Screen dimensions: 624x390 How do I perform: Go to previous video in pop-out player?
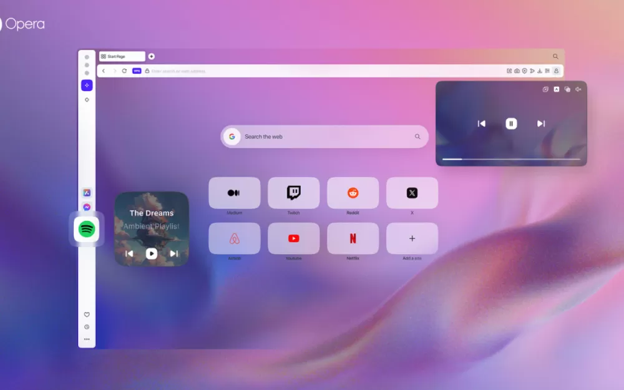tap(482, 124)
